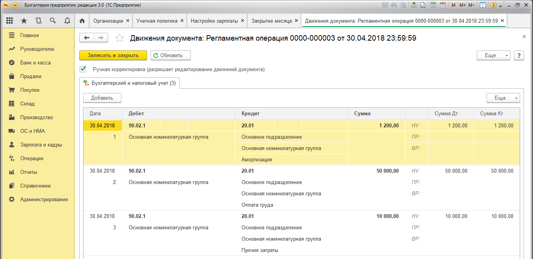The width and height of the screenshot is (533, 259).
Task: Click Записать и закрыть button
Action: click(113, 55)
